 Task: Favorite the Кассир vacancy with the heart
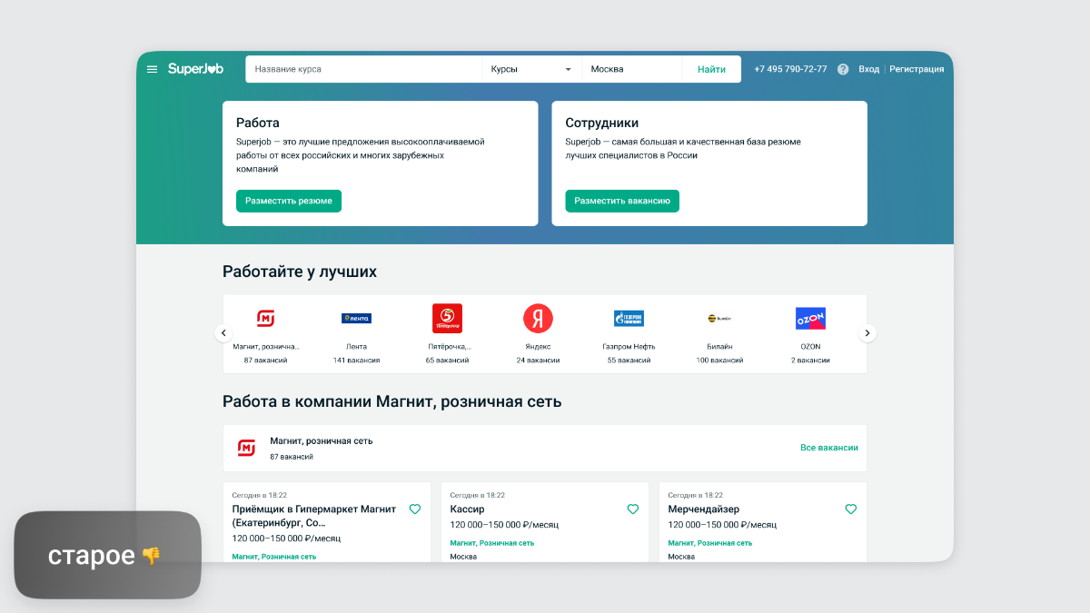point(632,509)
